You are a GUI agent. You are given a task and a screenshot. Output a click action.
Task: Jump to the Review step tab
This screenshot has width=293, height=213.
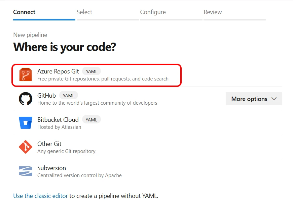point(213,12)
